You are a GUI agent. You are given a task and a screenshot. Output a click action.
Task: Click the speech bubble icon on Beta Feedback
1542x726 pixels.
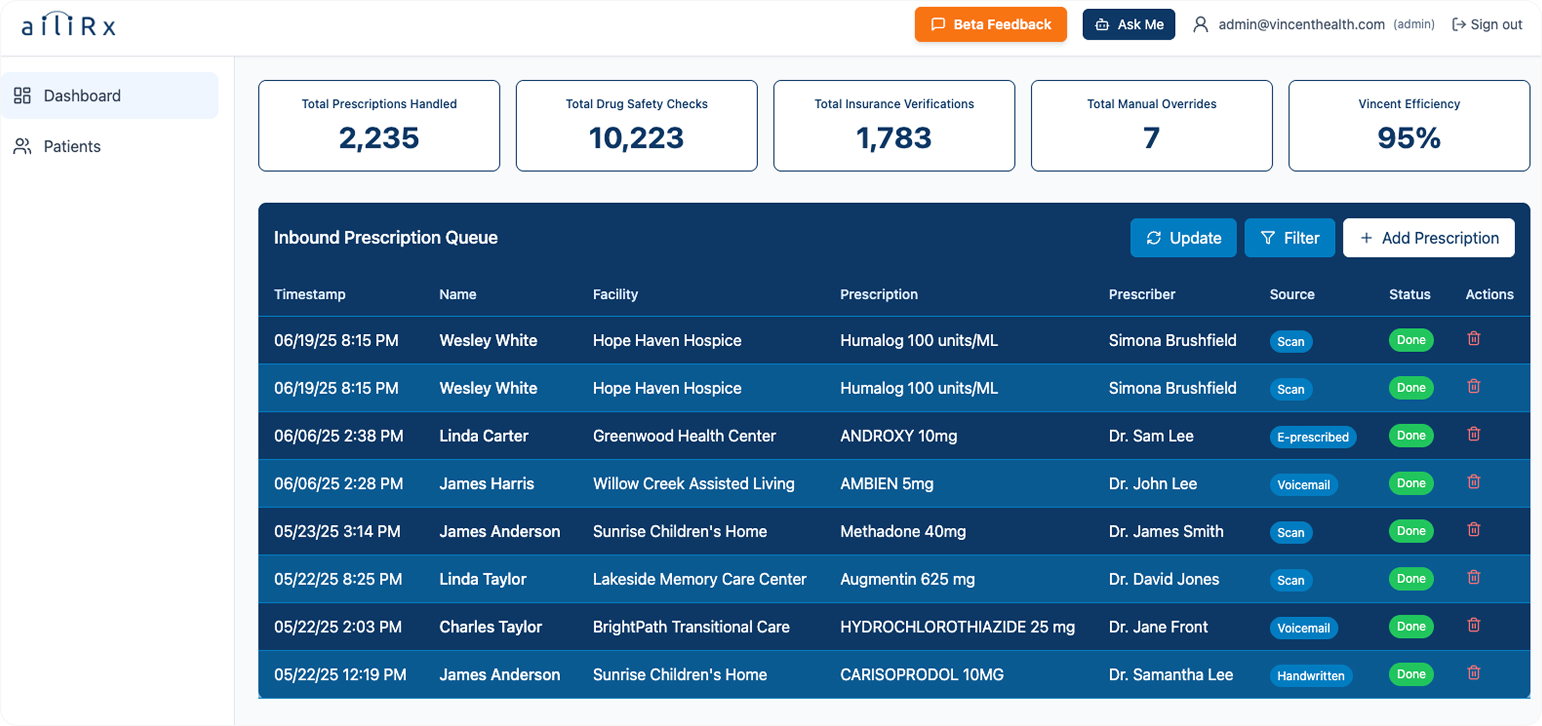(938, 25)
